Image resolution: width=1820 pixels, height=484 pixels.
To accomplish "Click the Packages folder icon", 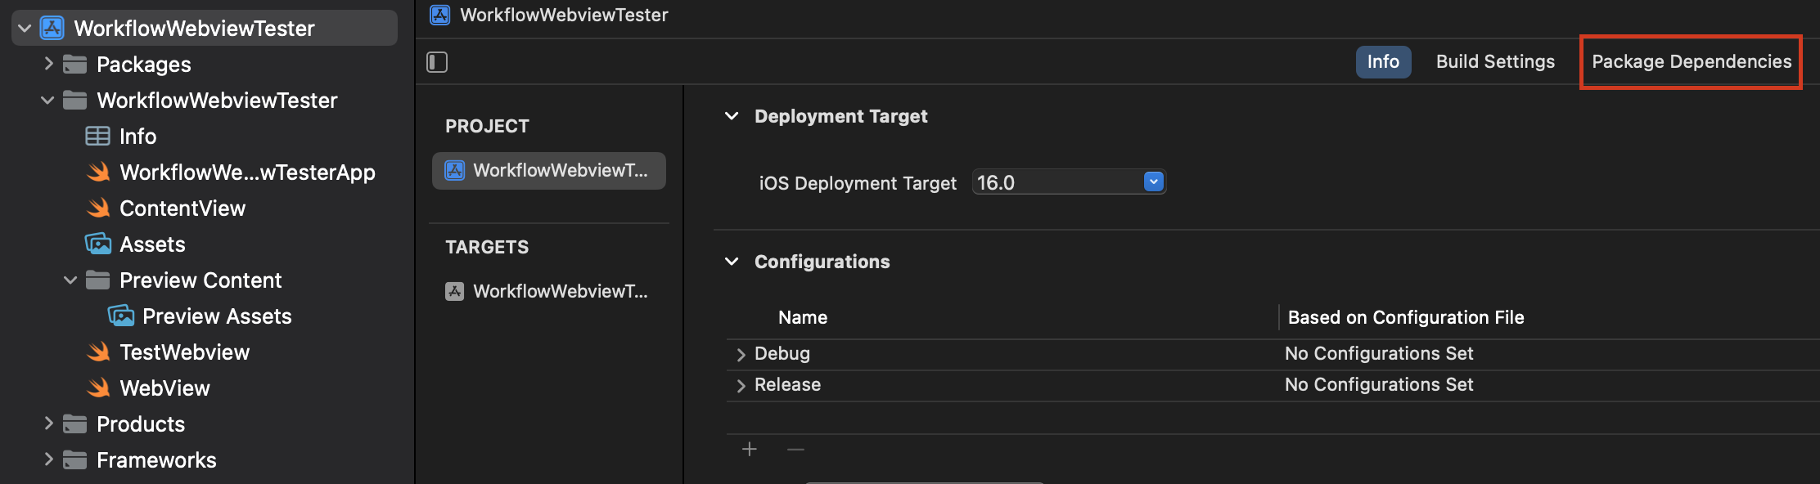I will (x=74, y=64).
